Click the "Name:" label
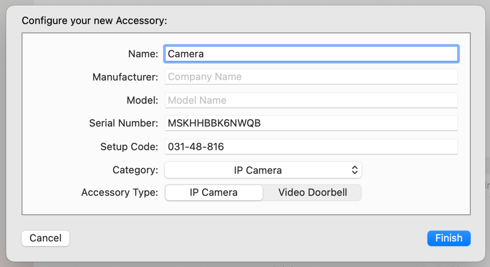The width and height of the screenshot is (490, 267). 143,54
